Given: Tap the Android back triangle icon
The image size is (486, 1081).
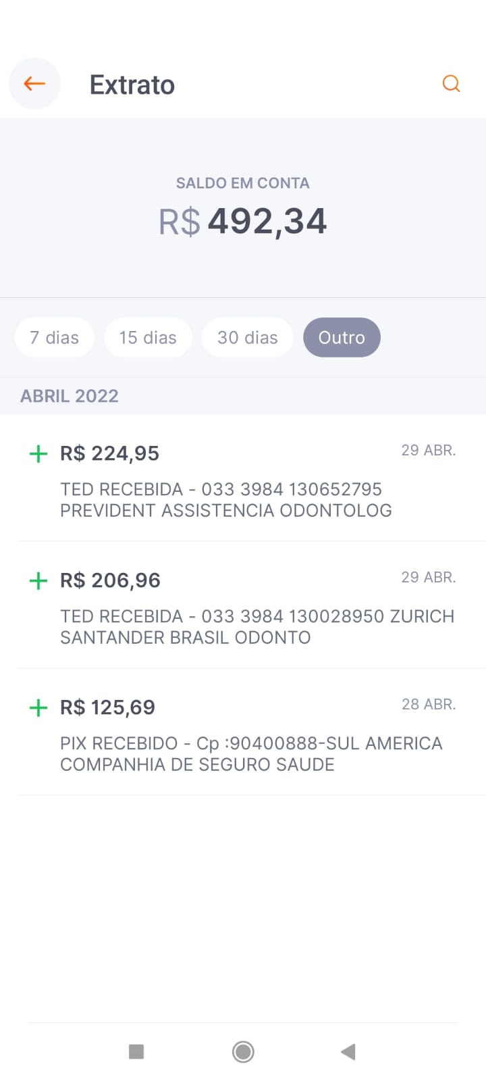Looking at the screenshot, I should [x=348, y=1051].
